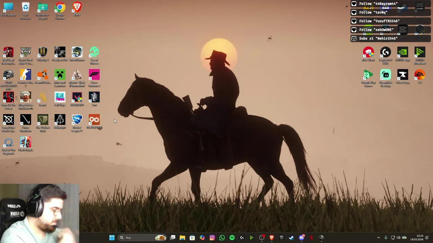
Task: Open Spotify from the taskbar
Action: (232, 238)
